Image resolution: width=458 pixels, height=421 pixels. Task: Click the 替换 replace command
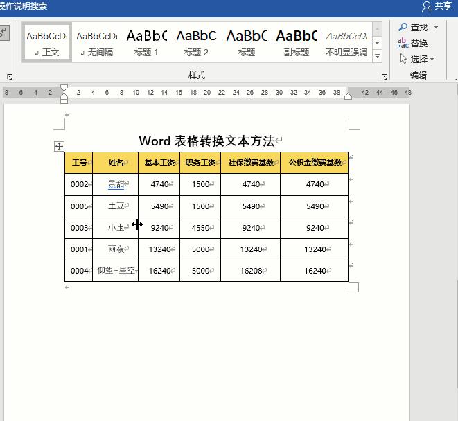coord(412,43)
